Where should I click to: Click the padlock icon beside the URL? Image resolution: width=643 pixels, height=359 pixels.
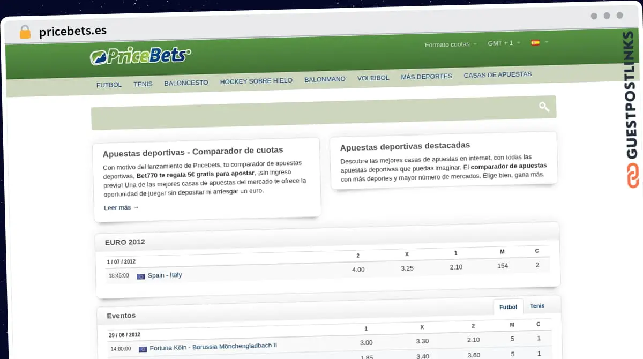pos(25,32)
